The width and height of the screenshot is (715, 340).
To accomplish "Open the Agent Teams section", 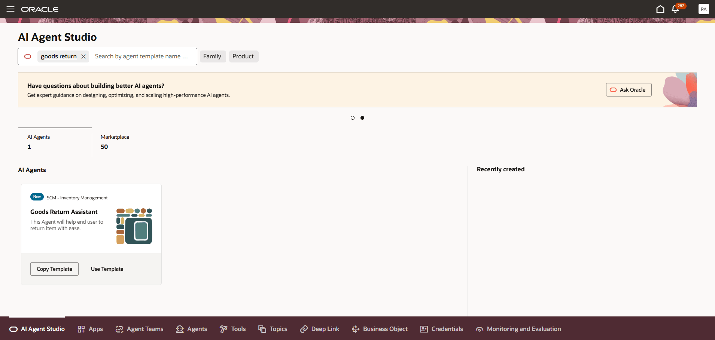I will 140,329.
